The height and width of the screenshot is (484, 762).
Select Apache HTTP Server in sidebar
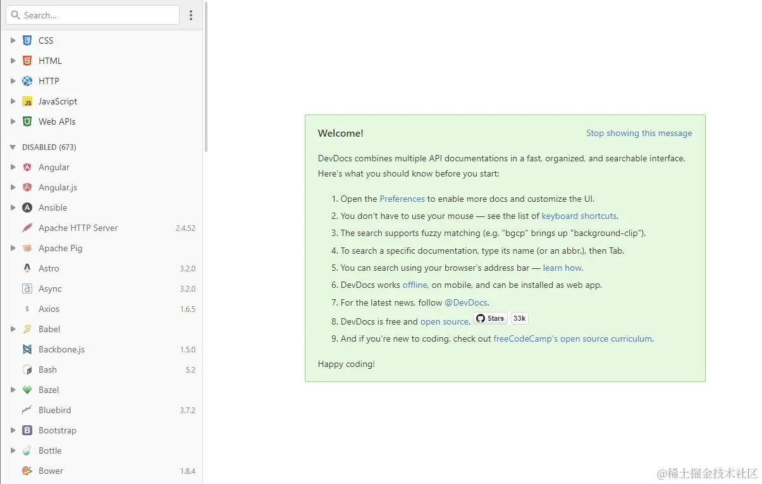[101, 228]
